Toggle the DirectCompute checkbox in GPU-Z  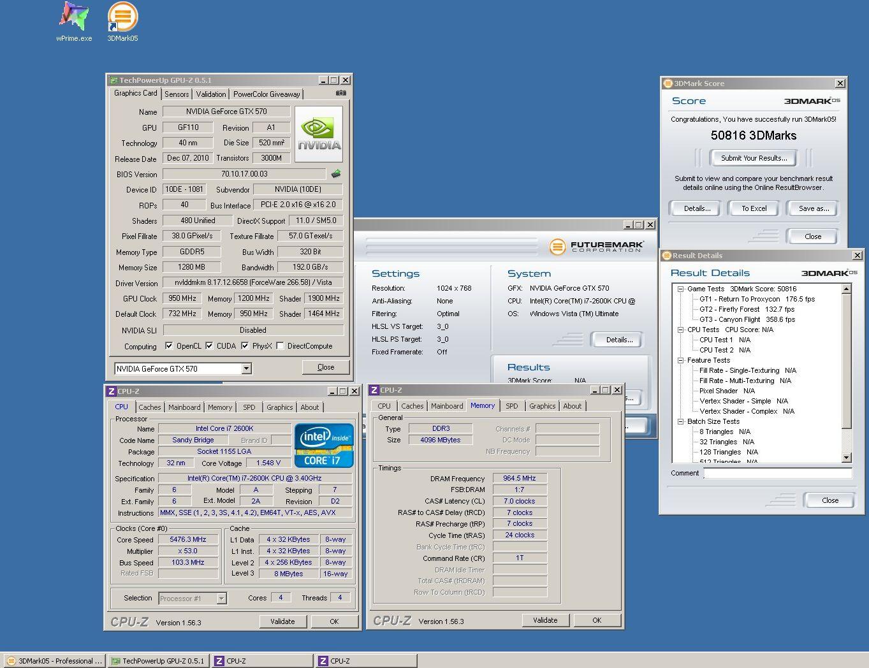[280, 346]
